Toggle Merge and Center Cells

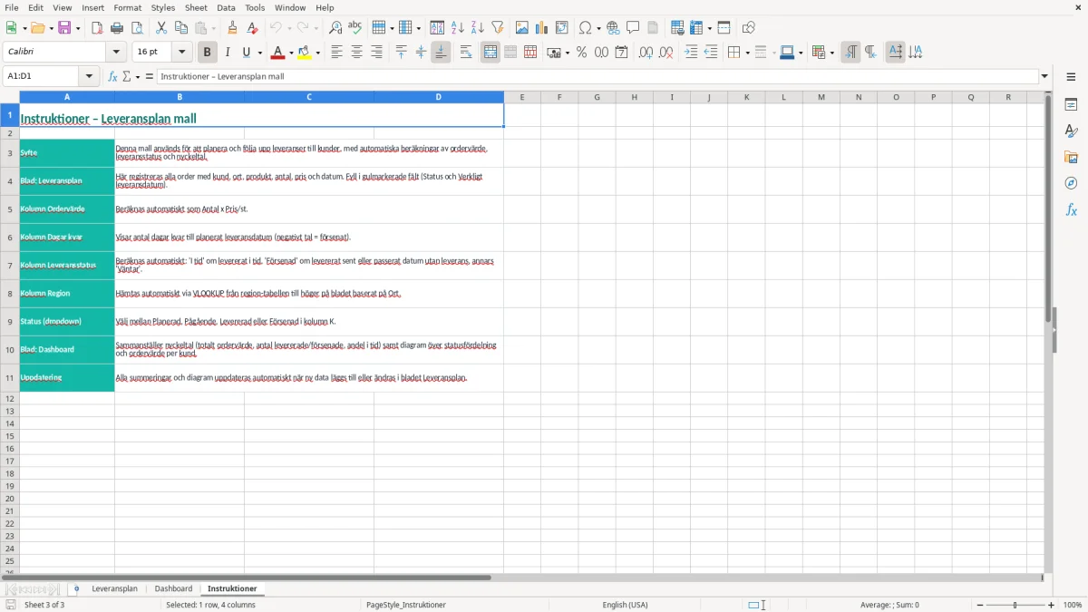click(x=491, y=53)
